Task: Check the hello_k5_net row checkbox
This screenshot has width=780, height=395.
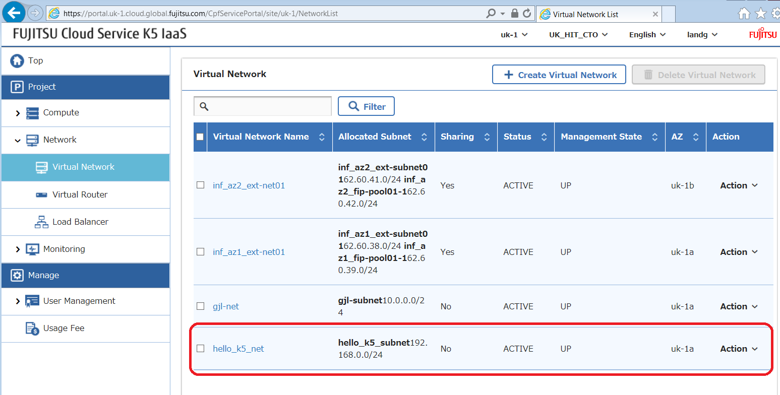Action: [x=200, y=348]
